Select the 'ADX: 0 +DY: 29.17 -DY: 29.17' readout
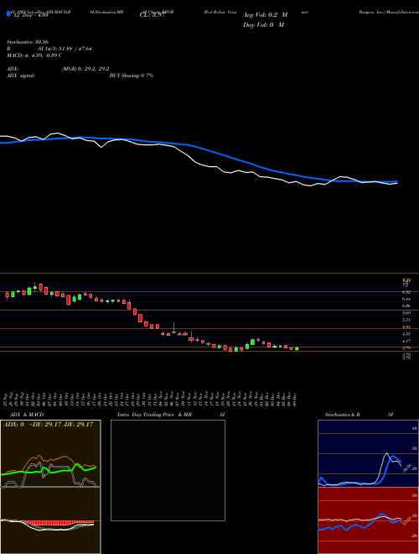 click(x=48, y=425)
